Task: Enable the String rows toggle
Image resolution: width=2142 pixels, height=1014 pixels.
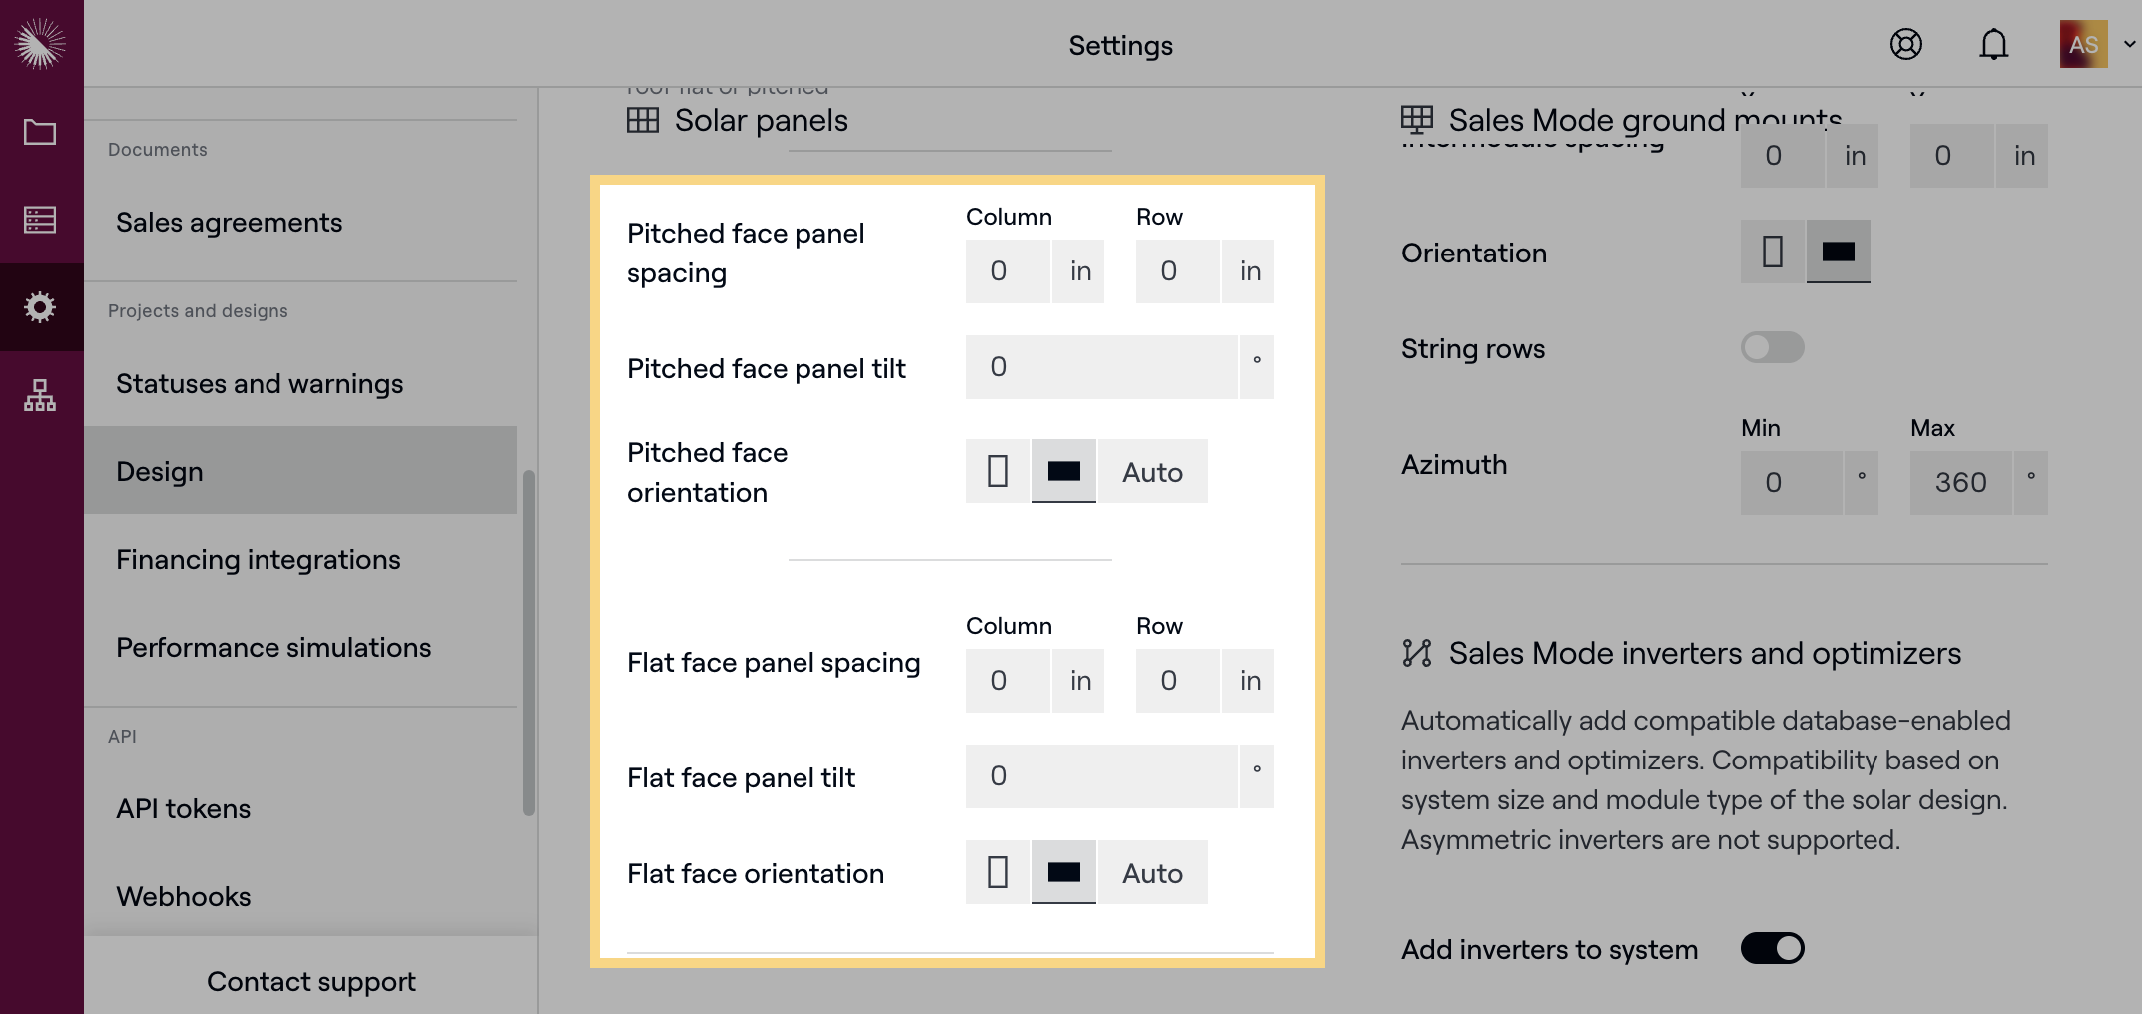Action: [x=1772, y=347]
